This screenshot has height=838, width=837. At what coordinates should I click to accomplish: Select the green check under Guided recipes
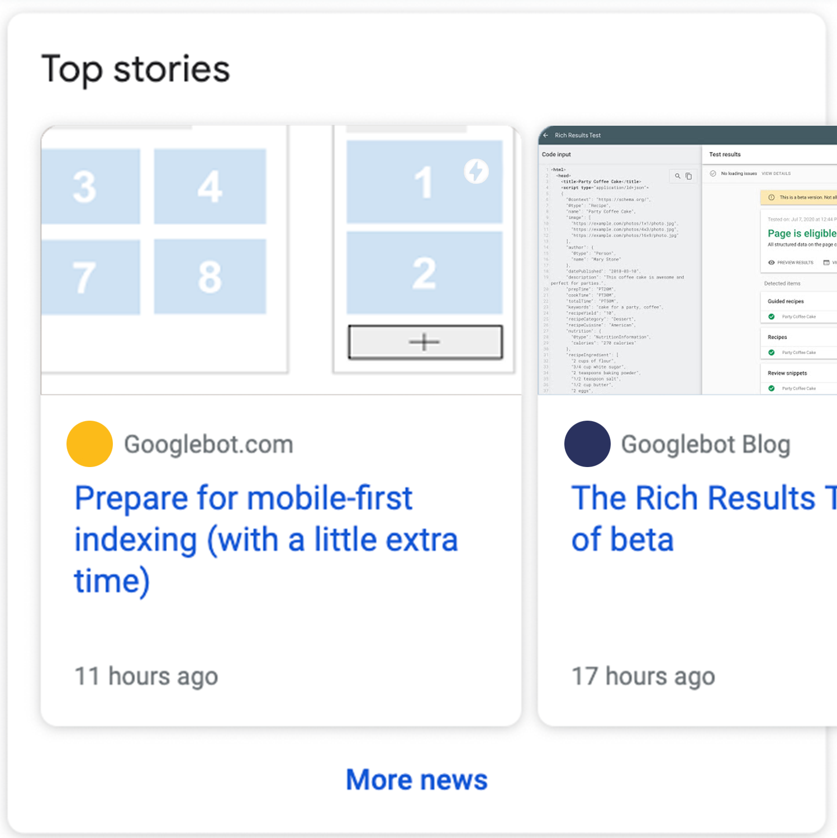point(772,317)
